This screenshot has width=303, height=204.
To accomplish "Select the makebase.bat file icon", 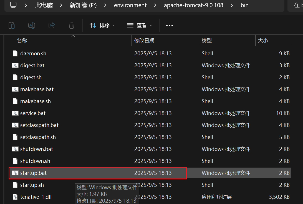I will point(15,89).
